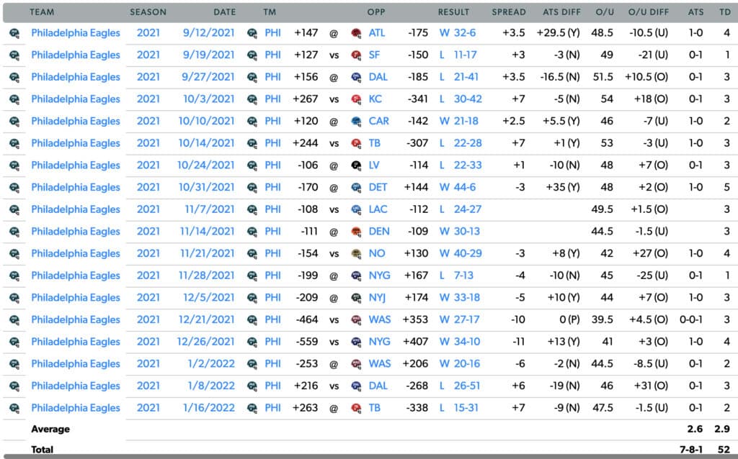Screen dimensions: 738x459
Task: Open Philadelphia Eagles link in 9/12/2021 row
Action: click(75, 33)
